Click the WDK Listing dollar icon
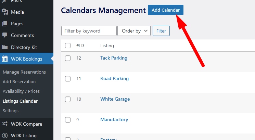 pyautogui.click(x=5, y=136)
